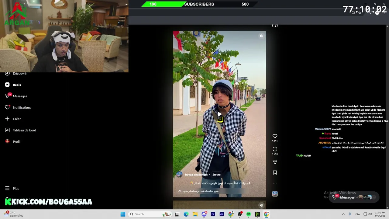The image size is (389, 219).
Task: Click the microphone icon in system tray
Action: click(350, 214)
